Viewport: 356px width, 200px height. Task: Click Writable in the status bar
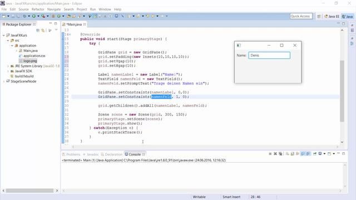click(x=199, y=197)
